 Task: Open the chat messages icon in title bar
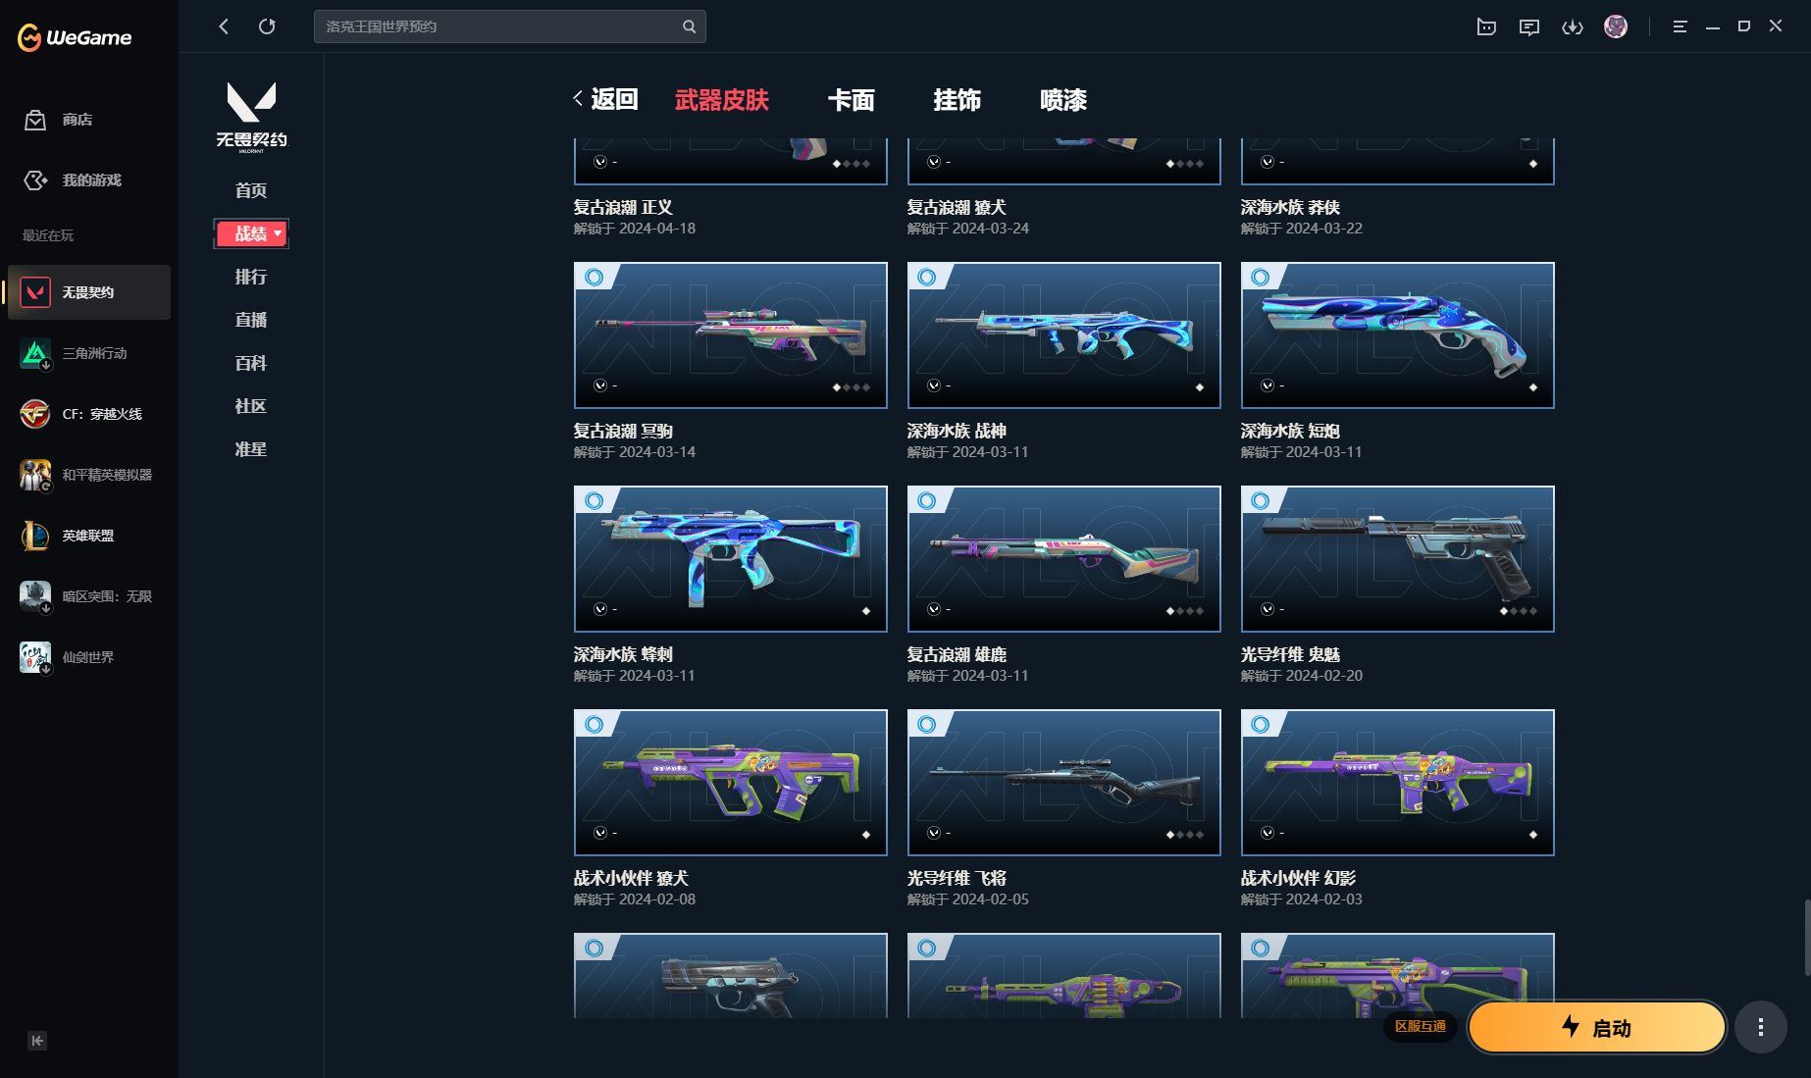tap(1529, 26)
